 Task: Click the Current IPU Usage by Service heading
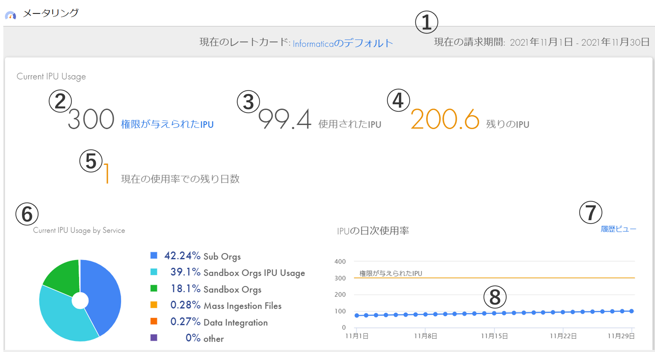pos(79,230)
